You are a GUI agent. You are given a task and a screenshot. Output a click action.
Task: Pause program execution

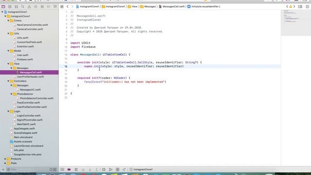pyautogui.click(x=76, y=170)
